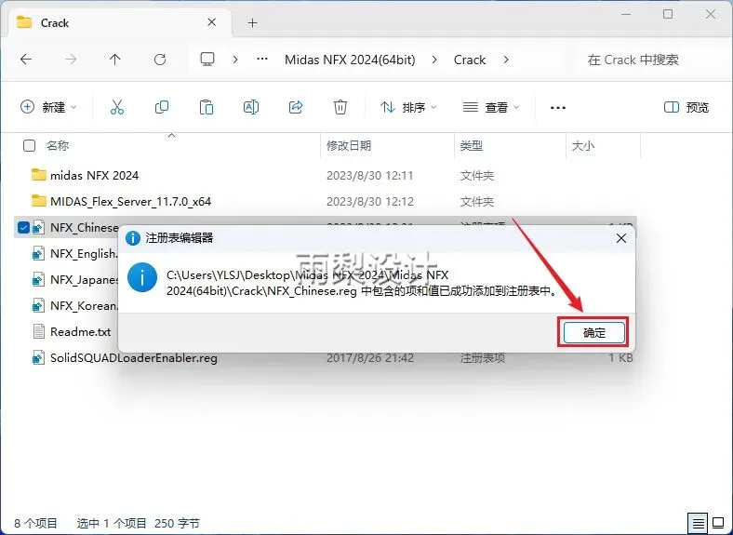Open the toolbar's three-dot more options

(x=558, y=108)
